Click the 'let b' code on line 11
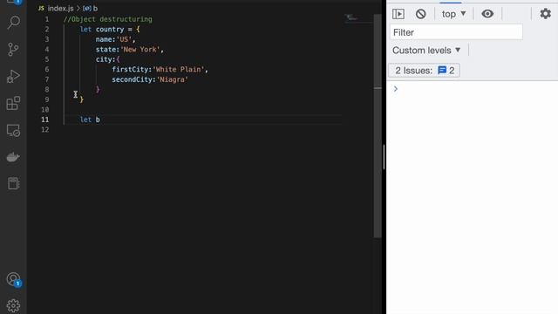The height and width of the screenshot is (314, 558). tap(90, 119)
